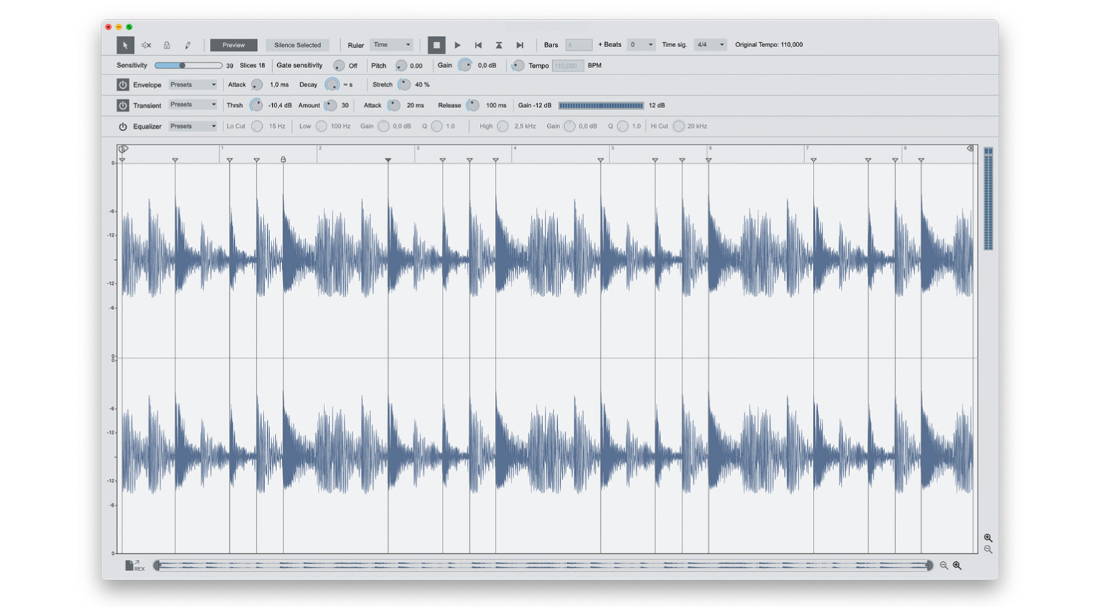
Task: Toggle the Transient section power button
Action: click(122, 105)
